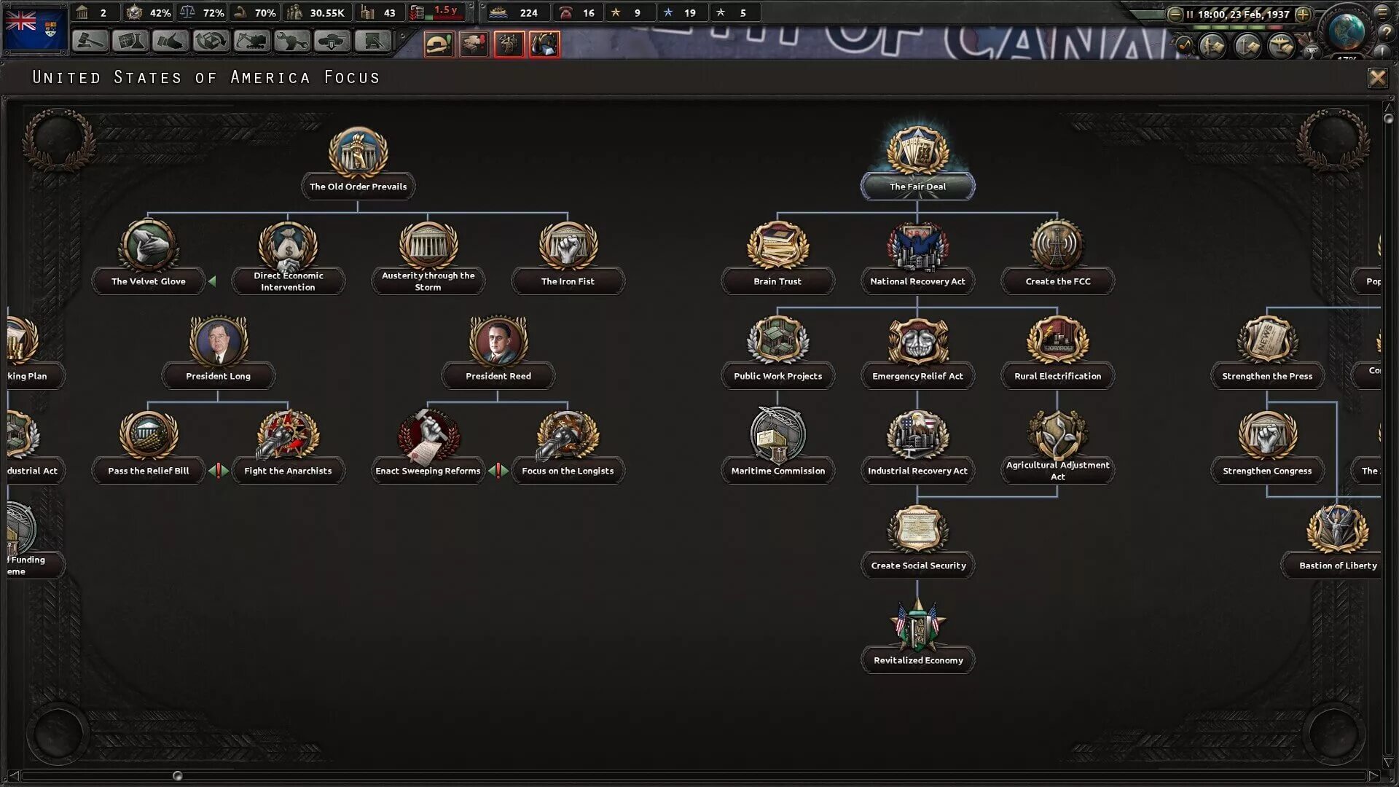Image resolution: width=1399 pixels, height=787 pixels.
Task: Open the diplomacy handshake tab
Action: point(171,42)
